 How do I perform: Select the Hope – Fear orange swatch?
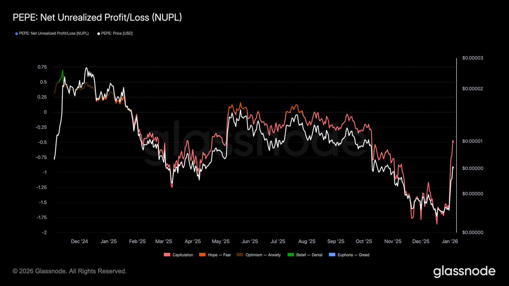[x=202, y=255]
